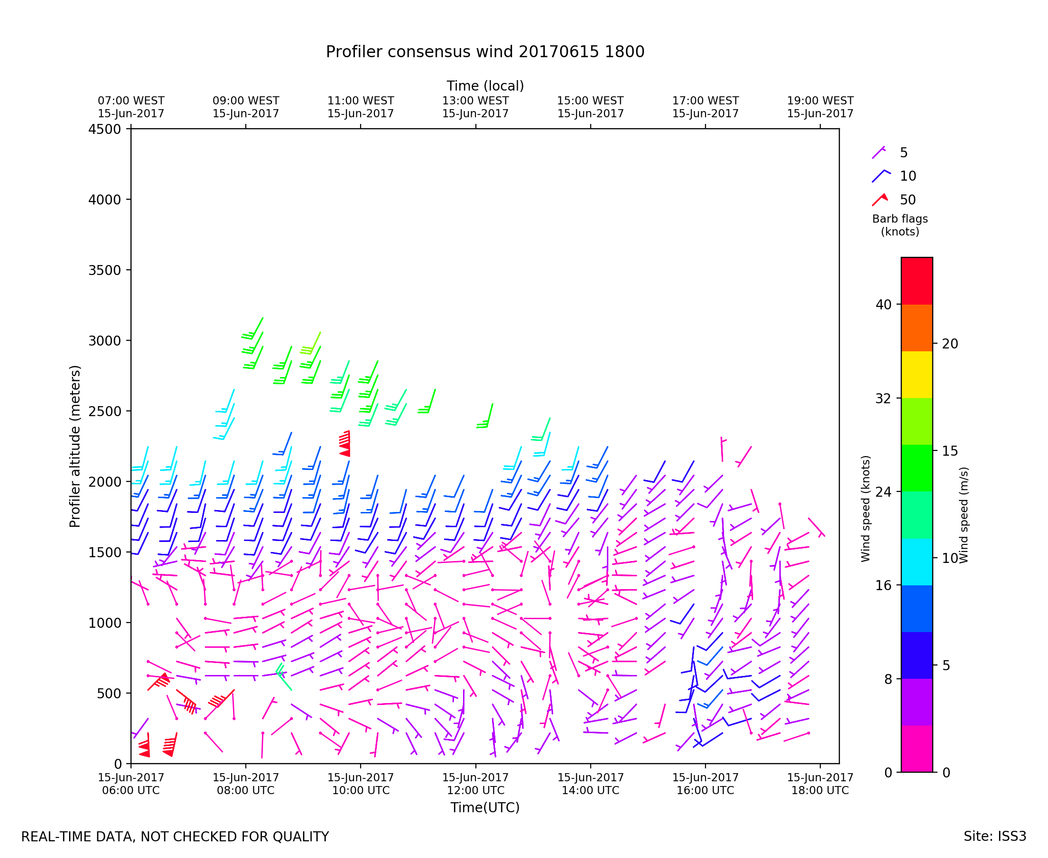
Task: Click the 4500 altitude tick label
Action: tap(104, 130)
